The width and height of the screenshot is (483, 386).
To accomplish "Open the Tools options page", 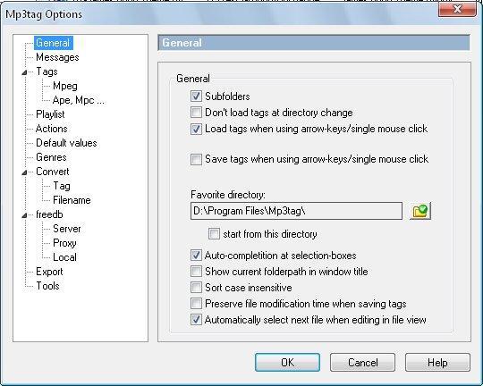I will (47, 286).
